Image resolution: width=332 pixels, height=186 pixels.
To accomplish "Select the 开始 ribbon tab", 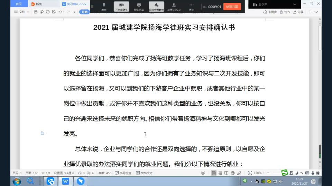I will coord(84,12).
